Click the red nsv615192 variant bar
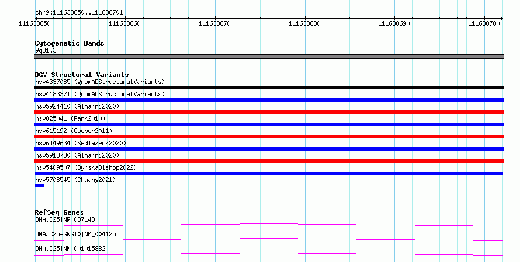This screenshot has height=262, width=520. (x=269, y=137)
